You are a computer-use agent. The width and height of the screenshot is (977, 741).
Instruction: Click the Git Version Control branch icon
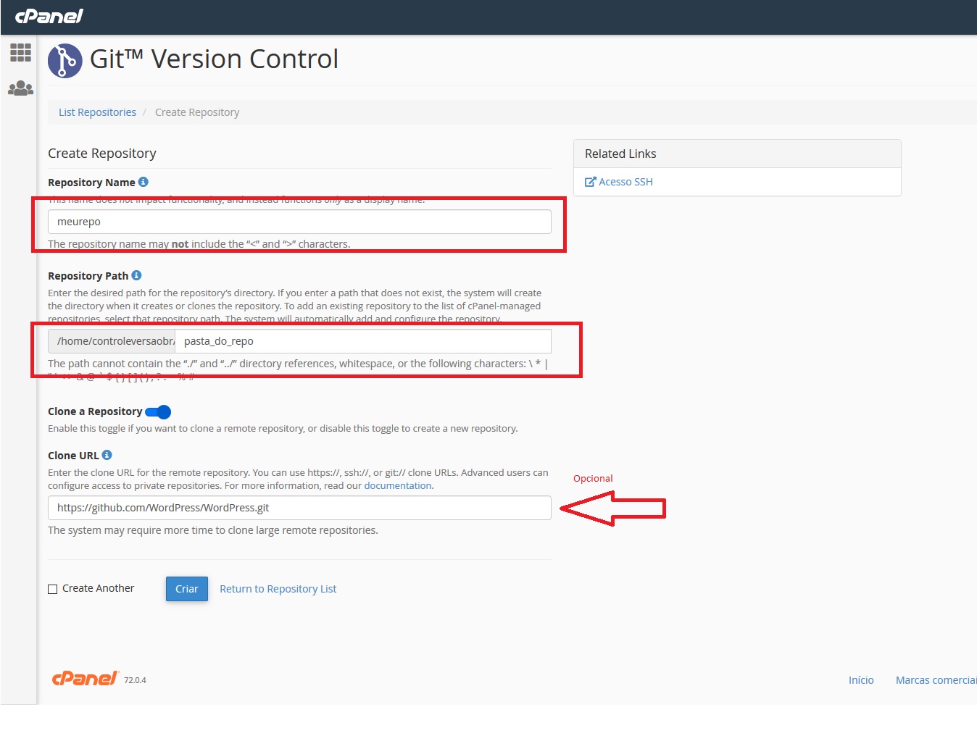pos(65,60)
